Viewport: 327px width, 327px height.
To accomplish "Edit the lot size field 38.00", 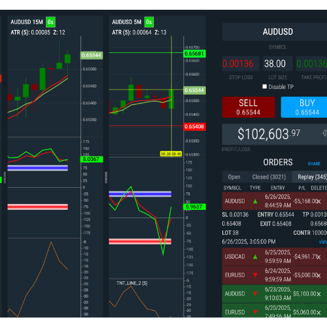I will pyautogui.click(x=278, y=63).
